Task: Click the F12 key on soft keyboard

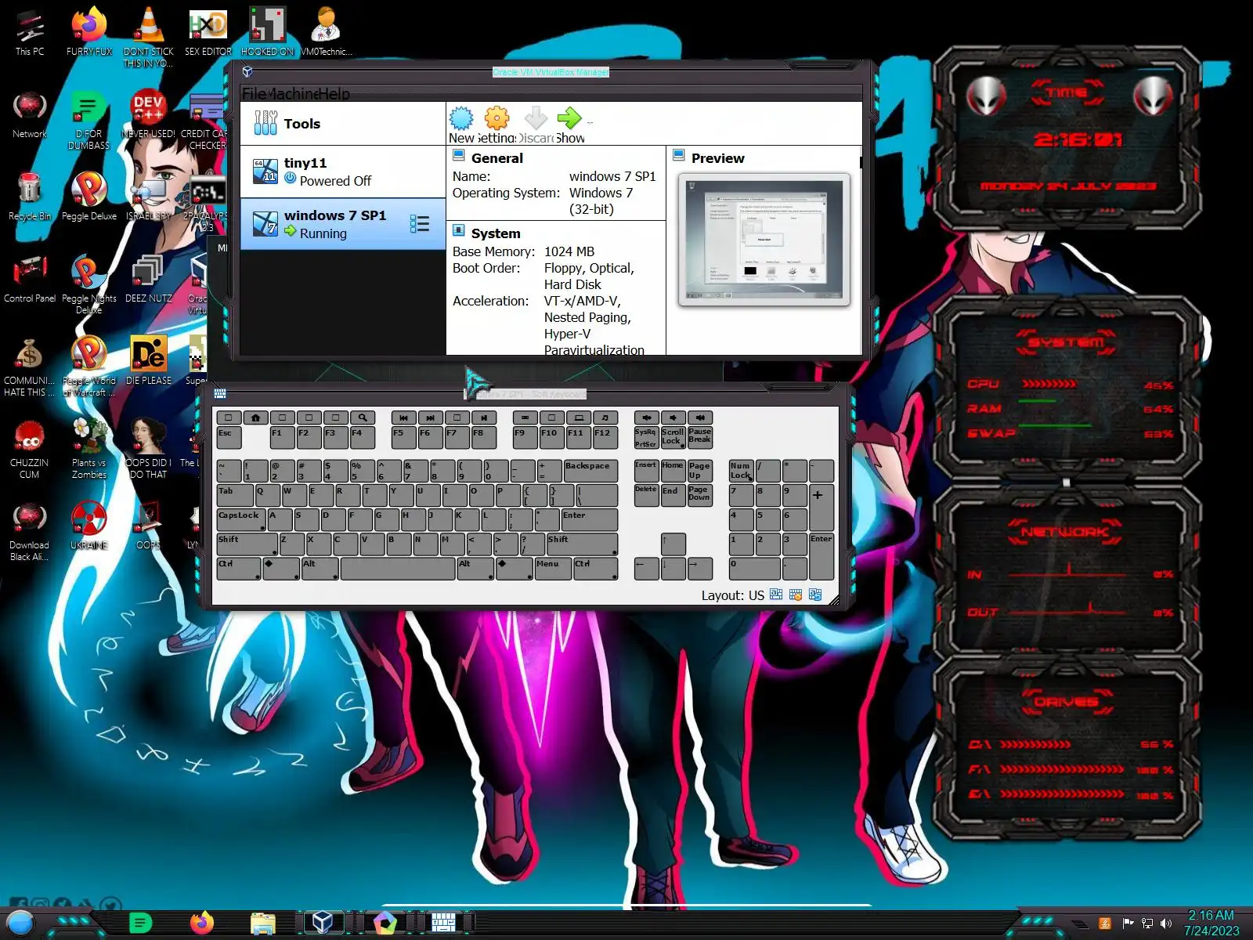Action: click(x=605, y=437)
